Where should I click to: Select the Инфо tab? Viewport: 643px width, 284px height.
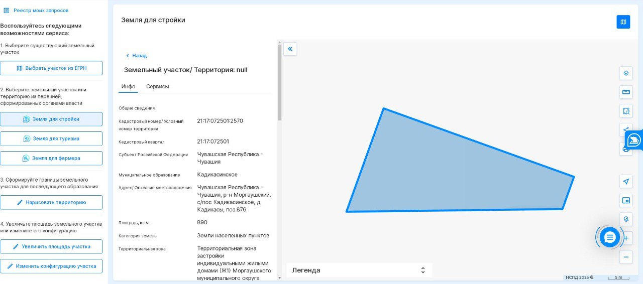[128, 86]
